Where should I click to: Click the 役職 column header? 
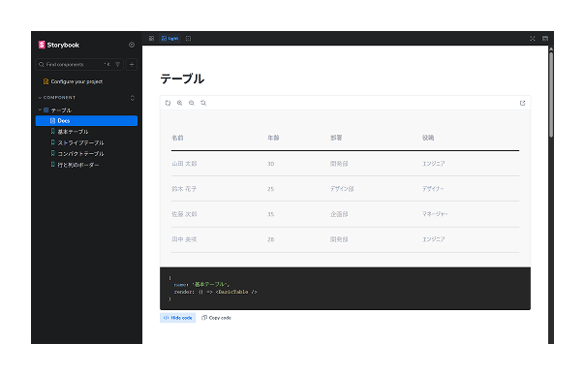(x=428, y=138)
